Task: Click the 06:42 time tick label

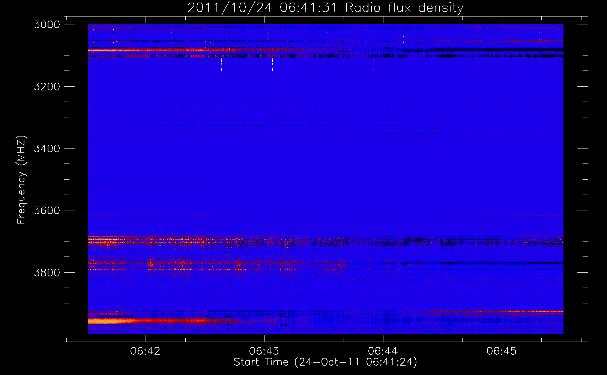Action: pyautogui.click(x=145, y=351)
